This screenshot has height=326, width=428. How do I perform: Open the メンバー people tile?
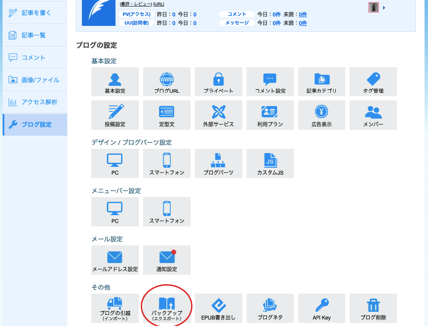click(x=373, y=115)
